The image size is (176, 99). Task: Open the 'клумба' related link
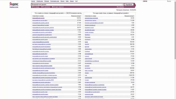click(x=87, y=44)
